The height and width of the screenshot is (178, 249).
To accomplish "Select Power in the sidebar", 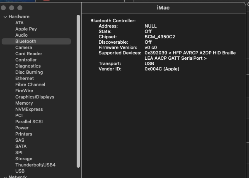I will click(x=22, y=128).
